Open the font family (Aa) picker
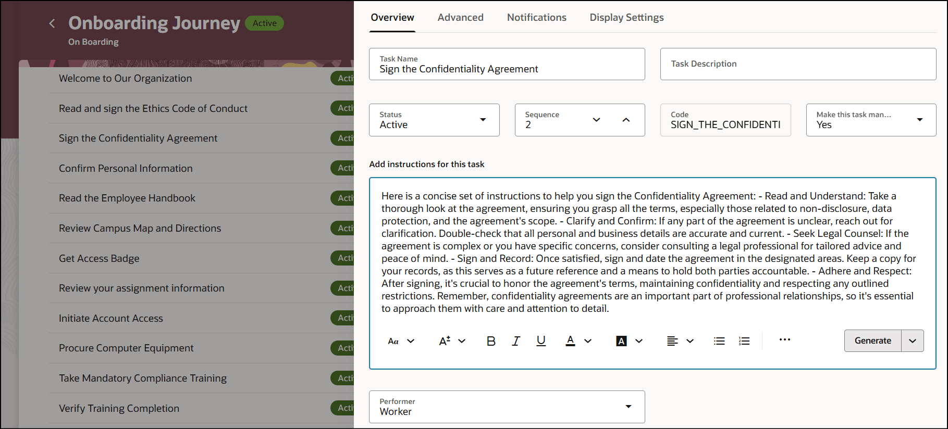 393,341
